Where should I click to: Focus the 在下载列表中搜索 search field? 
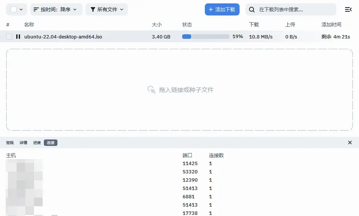tap(291, 9)
